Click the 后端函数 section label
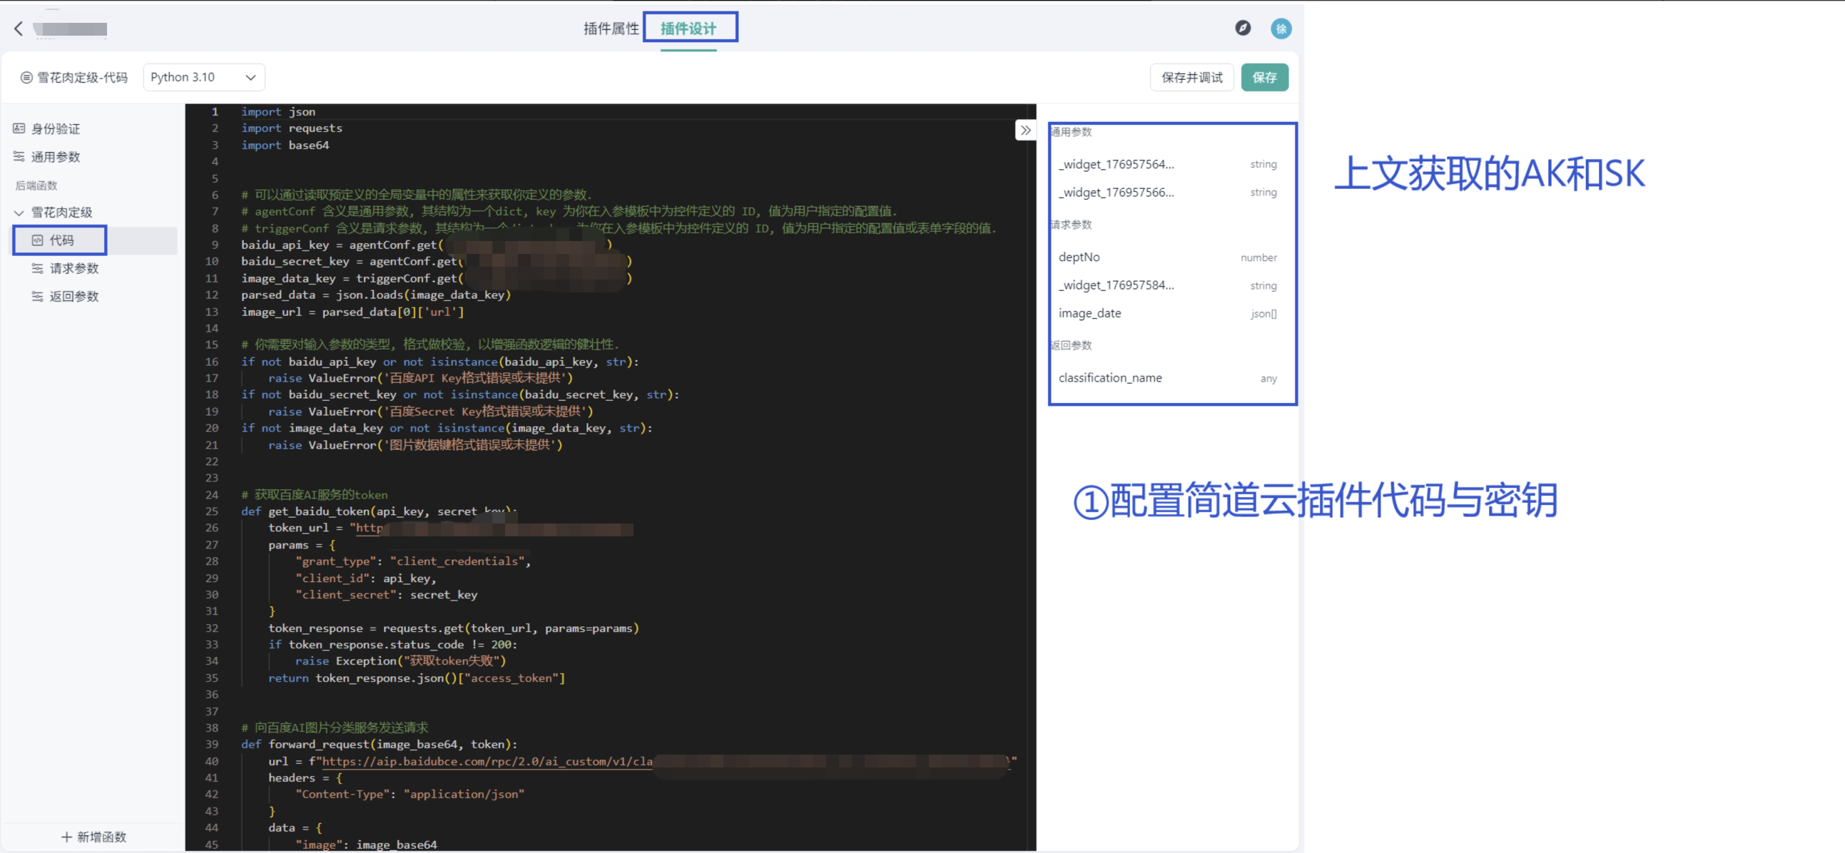 click(x=36, y=185)
